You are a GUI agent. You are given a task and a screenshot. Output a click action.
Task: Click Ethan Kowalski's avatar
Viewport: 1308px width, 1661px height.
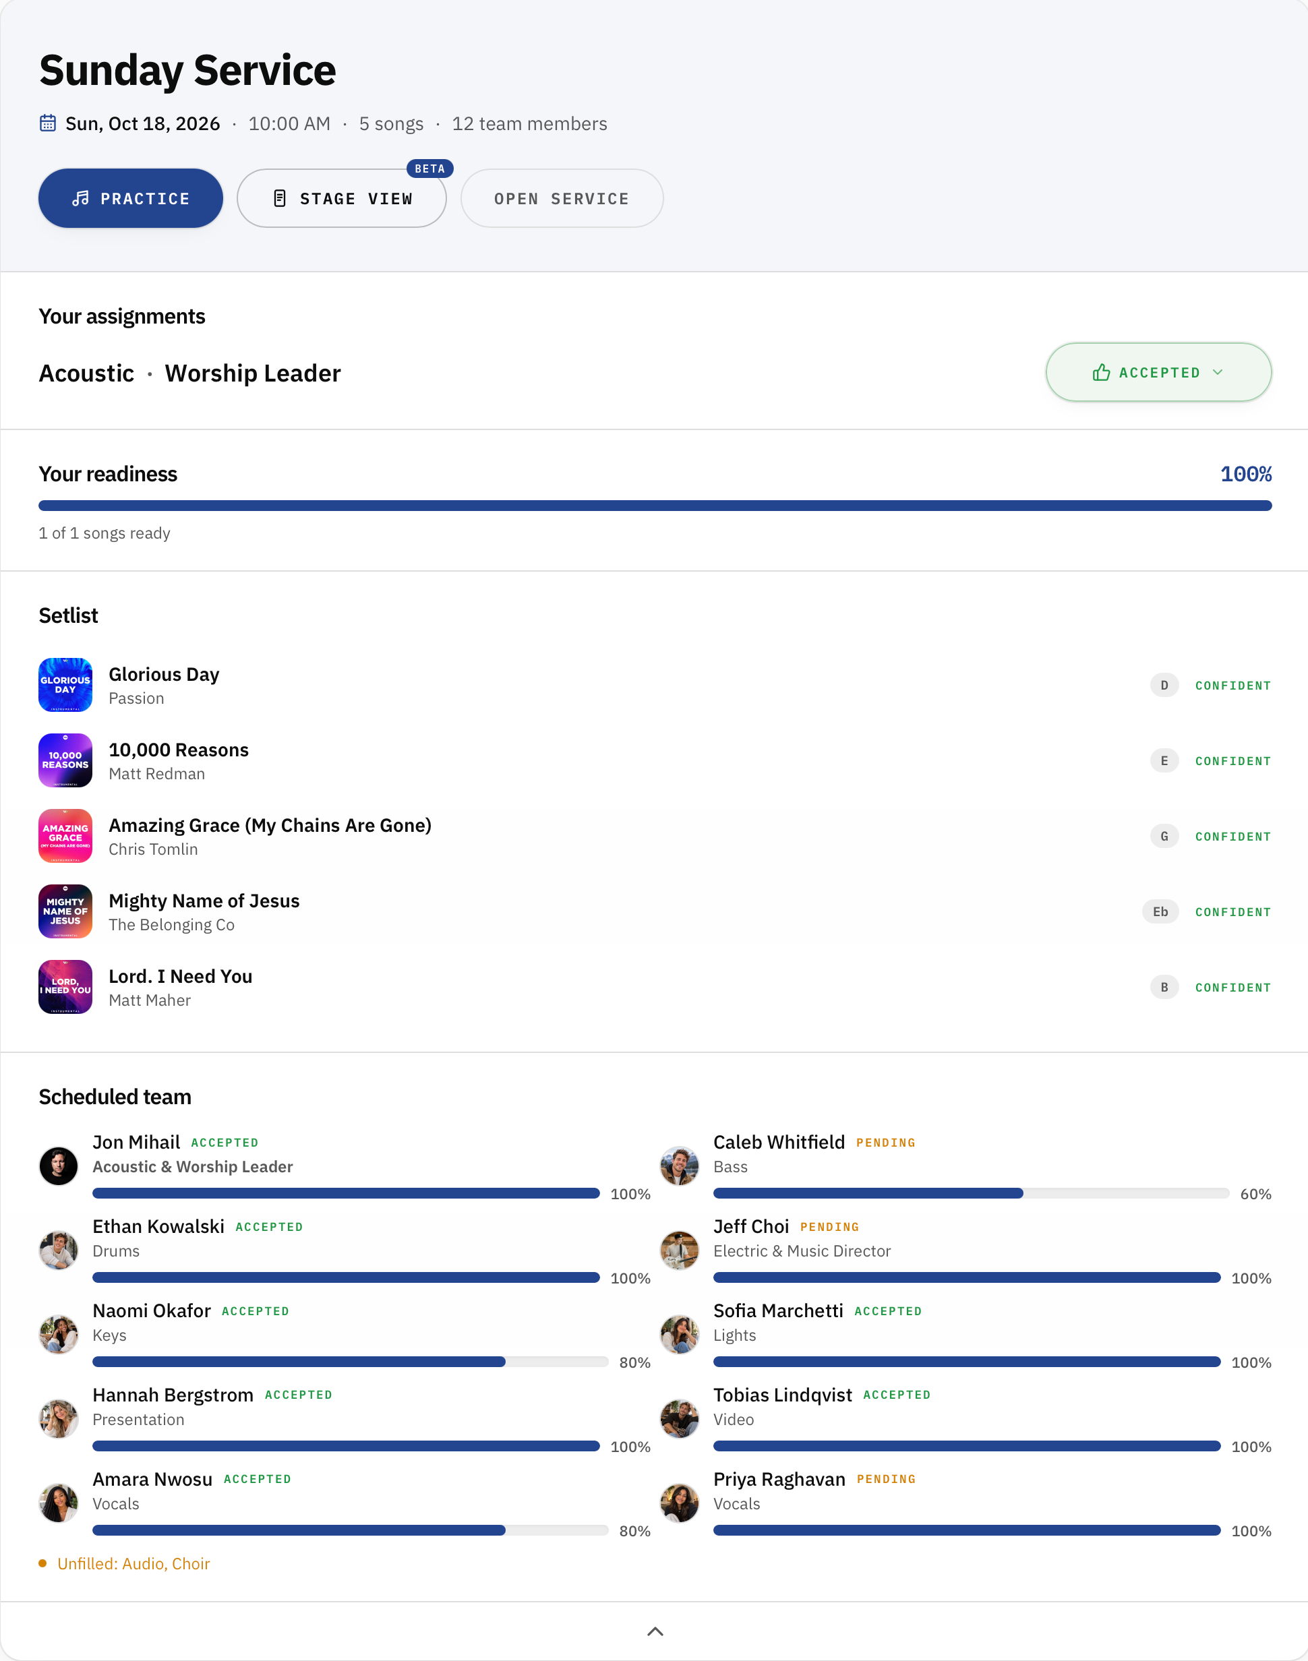coord(59,1250)
